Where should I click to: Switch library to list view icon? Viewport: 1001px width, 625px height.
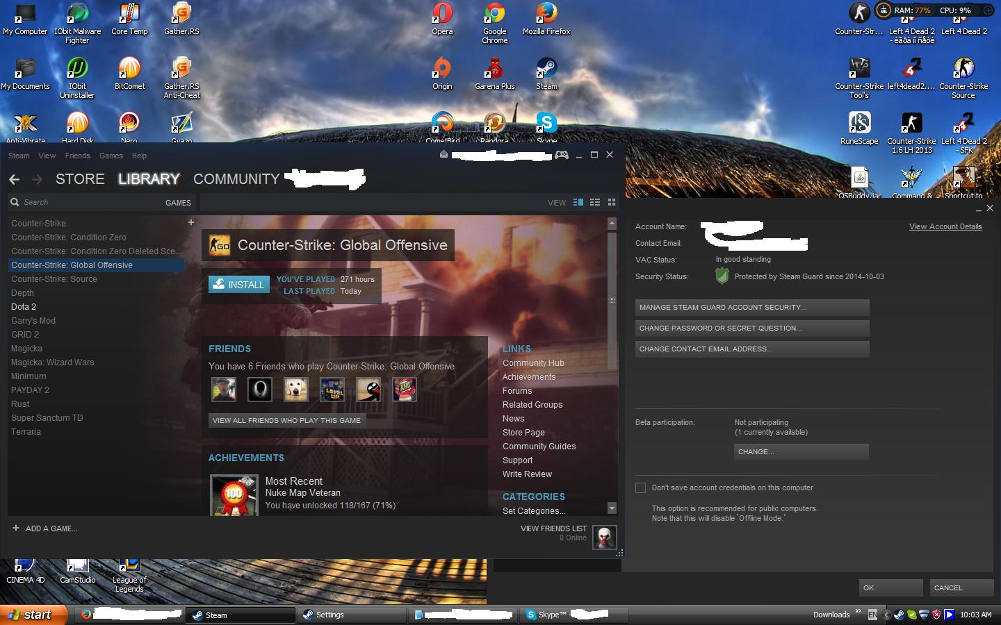594,202
